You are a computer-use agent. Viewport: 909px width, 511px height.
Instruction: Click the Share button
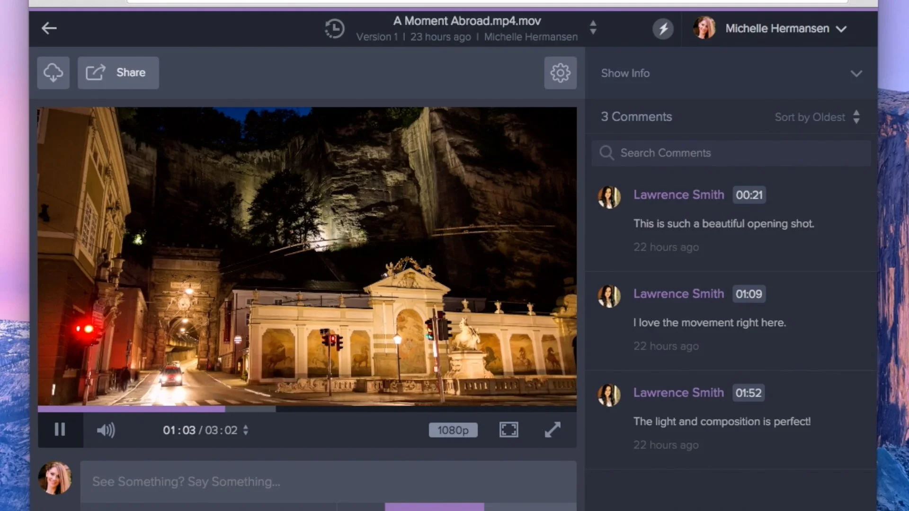[118, 73]
